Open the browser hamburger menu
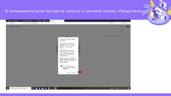 pos(129,23)
